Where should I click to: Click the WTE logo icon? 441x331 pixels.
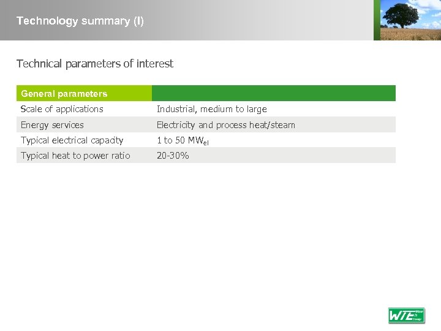point(407,316)
